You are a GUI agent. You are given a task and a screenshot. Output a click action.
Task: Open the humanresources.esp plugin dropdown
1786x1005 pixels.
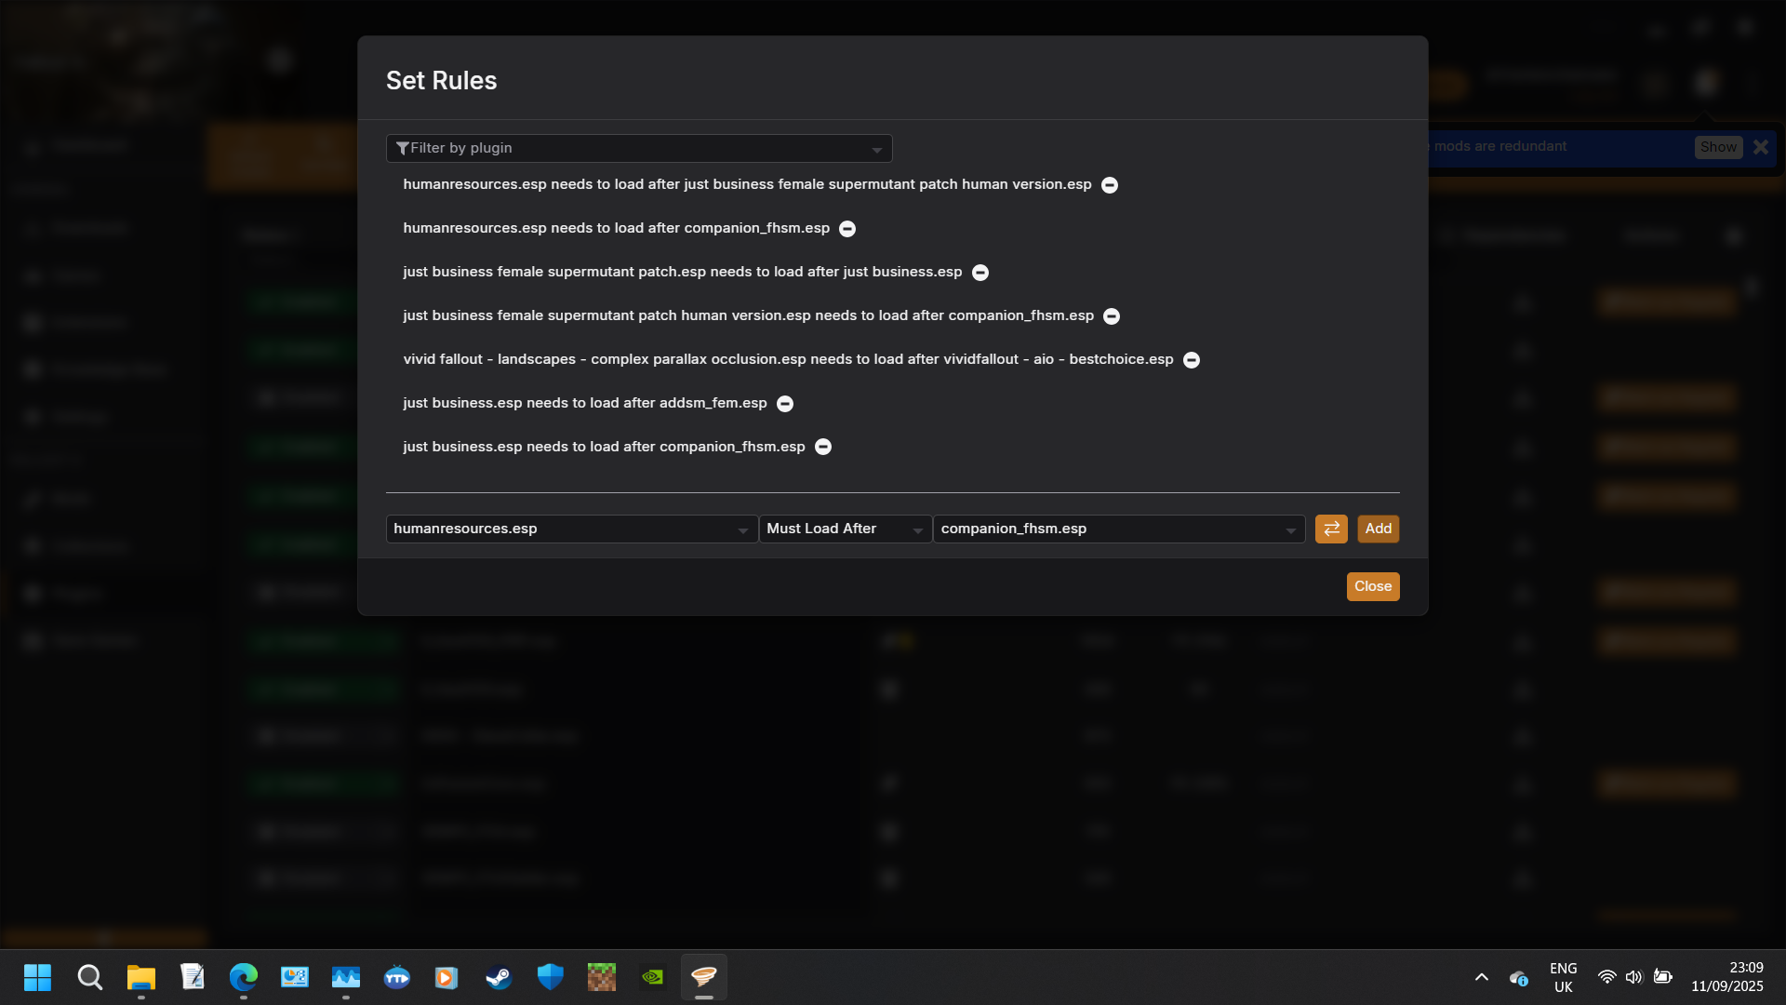click(571, 529)
